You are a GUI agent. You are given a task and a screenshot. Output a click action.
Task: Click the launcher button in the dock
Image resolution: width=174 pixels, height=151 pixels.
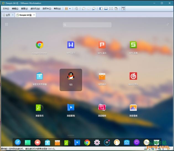pos(18,142)
